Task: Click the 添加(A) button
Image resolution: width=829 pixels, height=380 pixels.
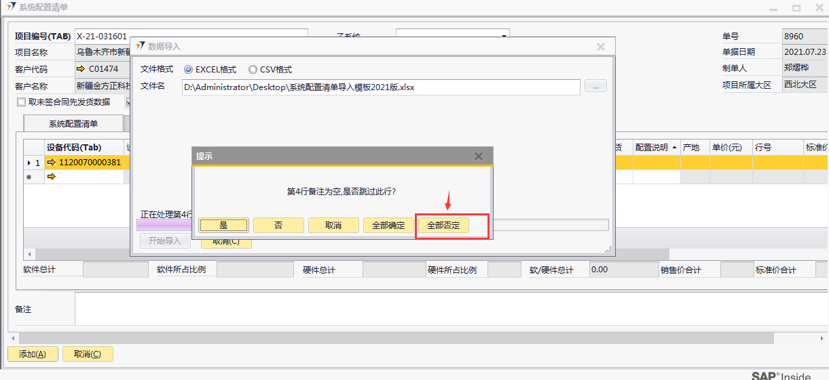Action: pyautogui.click(x=33, y=354)
